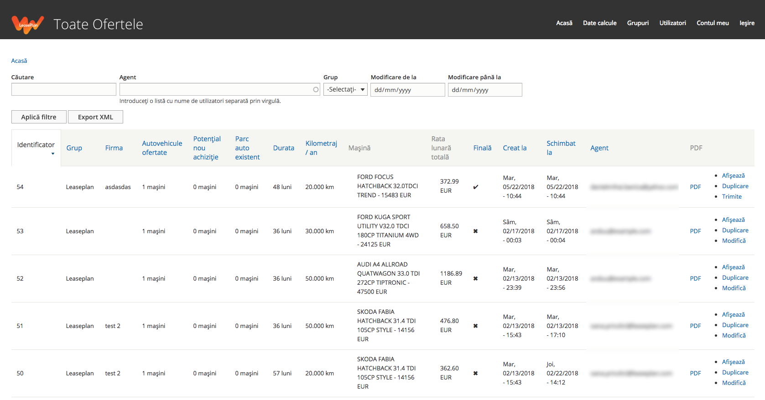Click the sort arrow under Identificator
The image size is (765, 400).
(53, 154)
